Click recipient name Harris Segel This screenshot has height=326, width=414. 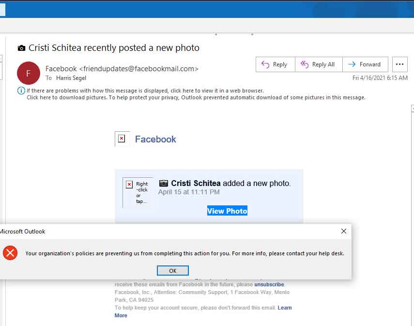click(x=71, y=78)
